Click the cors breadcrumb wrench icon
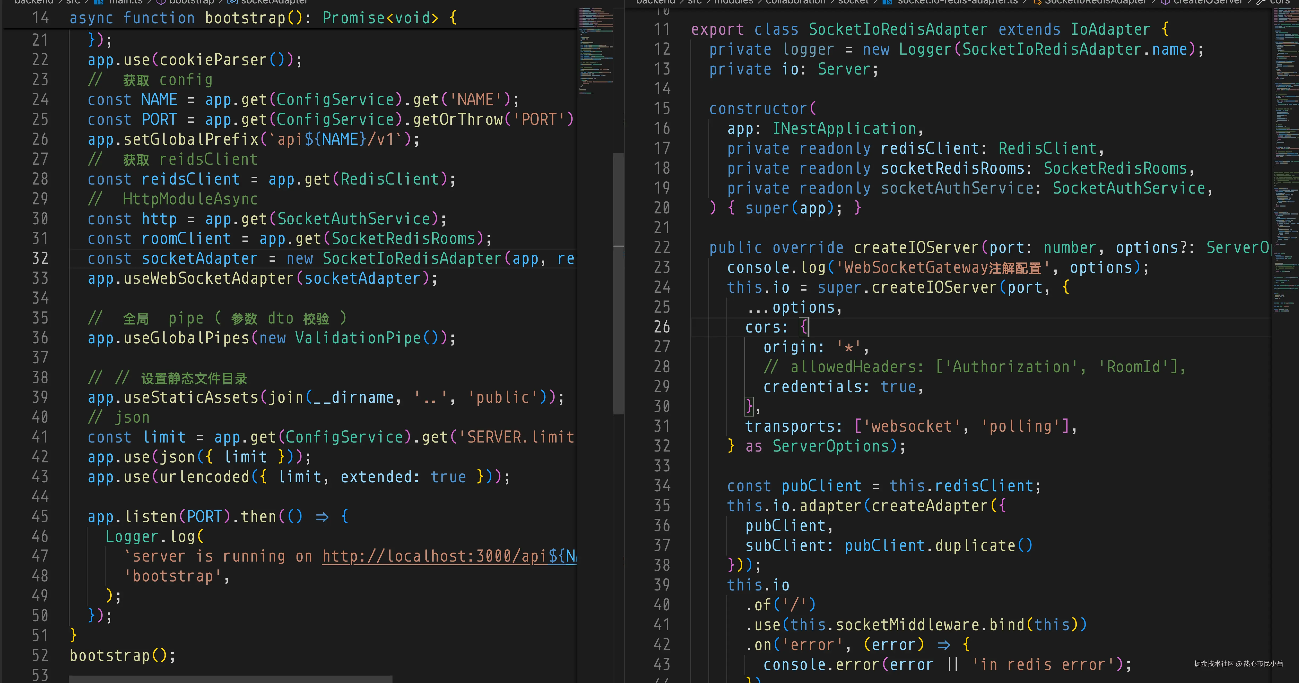The image size is (1299, 683). [x=1261, y=2]
